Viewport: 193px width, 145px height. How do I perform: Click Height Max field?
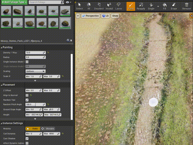click(x=52, y=115)
